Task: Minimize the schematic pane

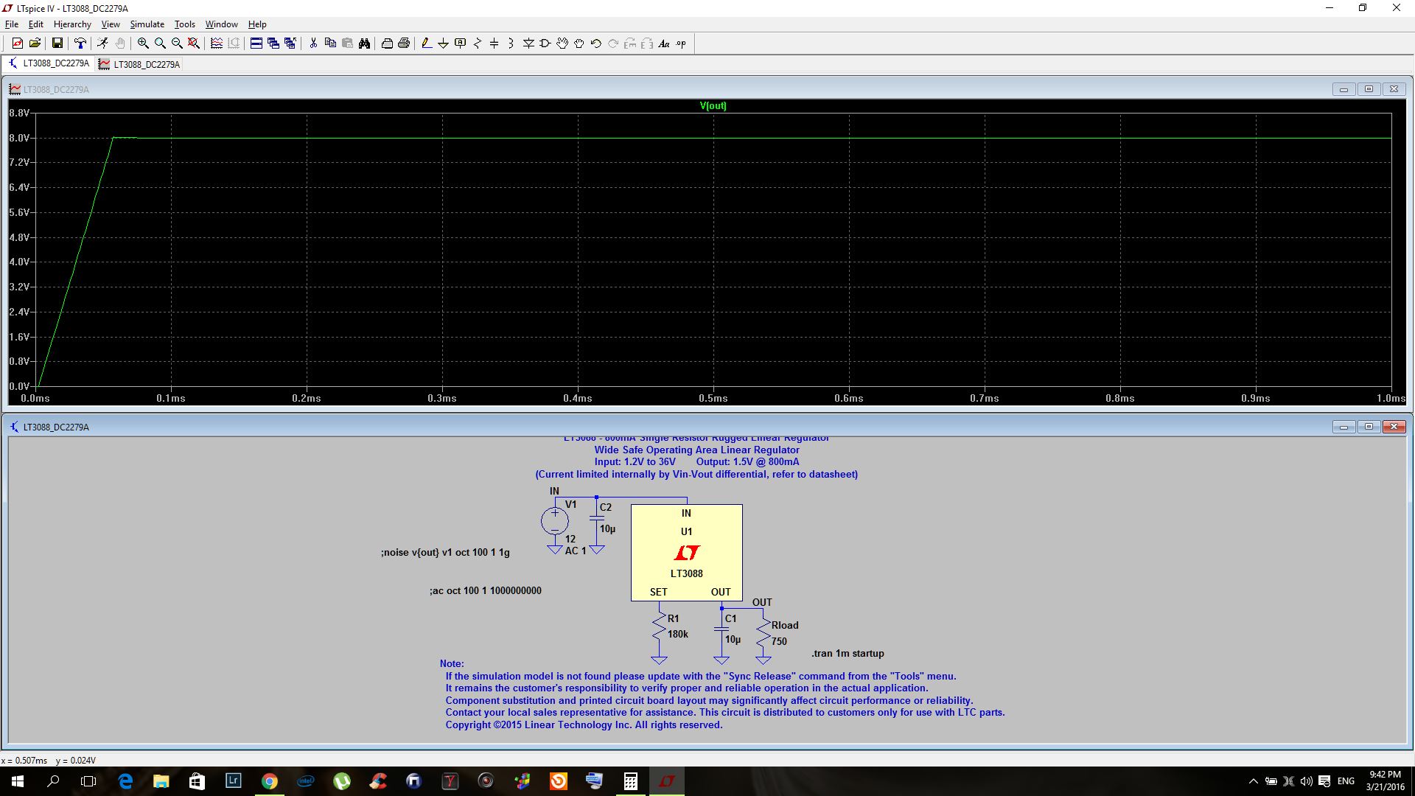Action: 1344,427
